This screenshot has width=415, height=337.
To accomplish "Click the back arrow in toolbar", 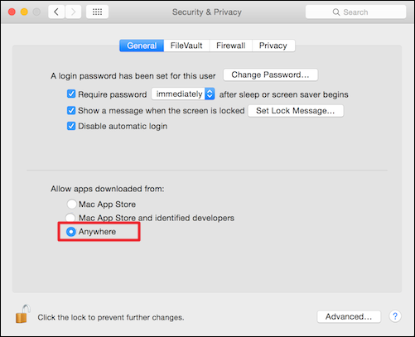I will (x=56, y=12).
